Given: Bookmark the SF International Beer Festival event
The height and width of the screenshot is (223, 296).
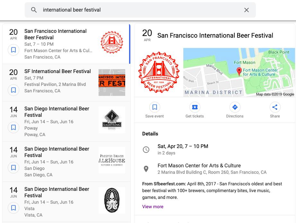Looking at the screenshot, I should (x=13, y=90).
